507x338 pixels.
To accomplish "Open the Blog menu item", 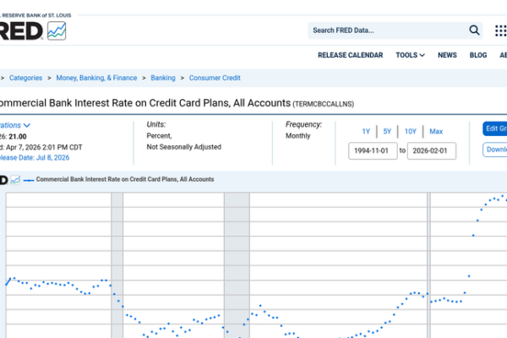I will click(x=478, y=55).
